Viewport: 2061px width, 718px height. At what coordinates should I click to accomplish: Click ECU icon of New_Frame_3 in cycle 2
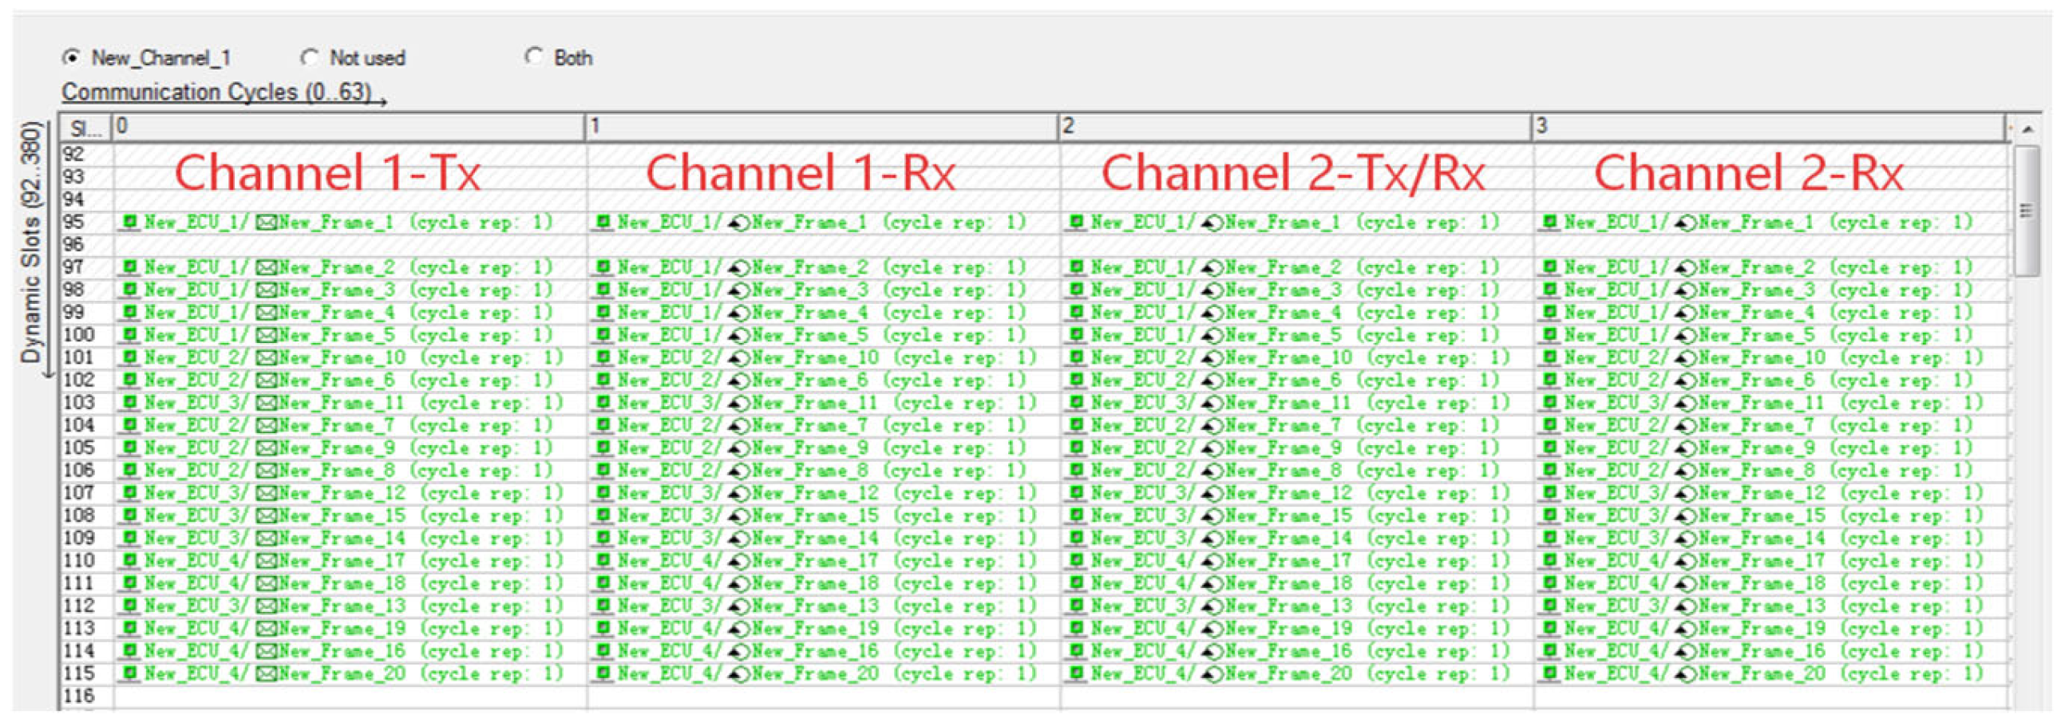(x=1078, y=290)
